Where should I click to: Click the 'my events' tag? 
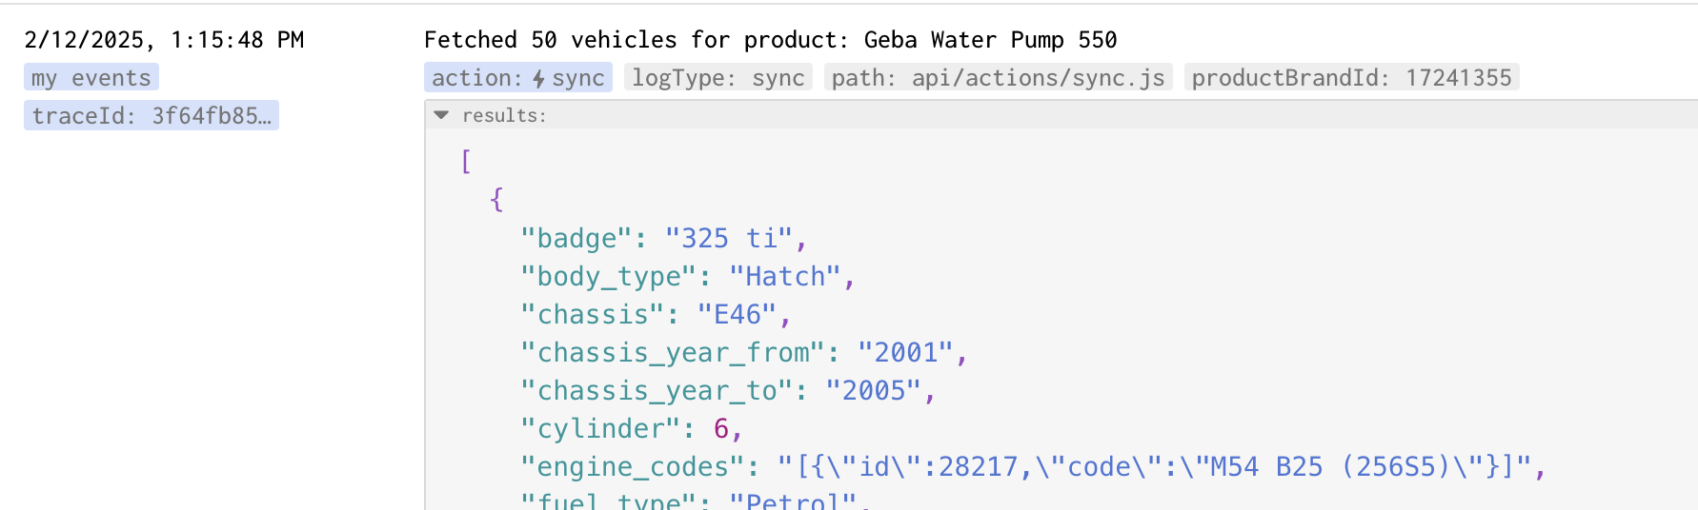(91, 77)
